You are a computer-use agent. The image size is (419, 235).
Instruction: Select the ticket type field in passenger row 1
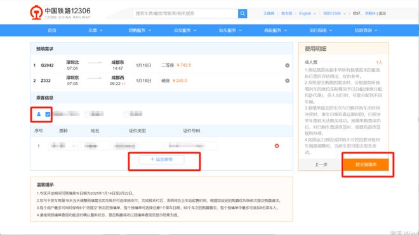[63, 145]
